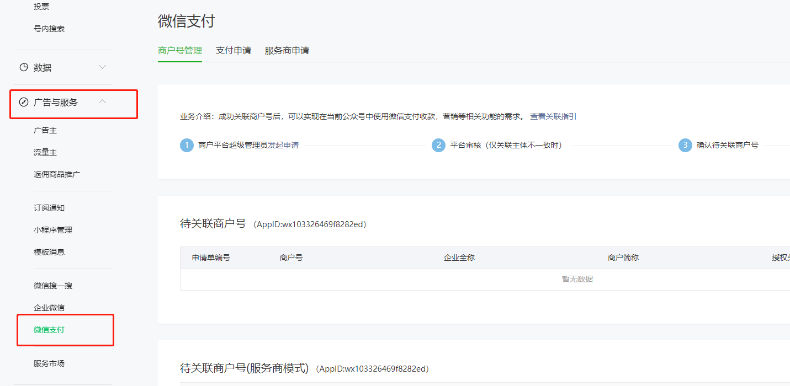Open 投票 in the sidebar
790x386 pixels.
[41, 7]
